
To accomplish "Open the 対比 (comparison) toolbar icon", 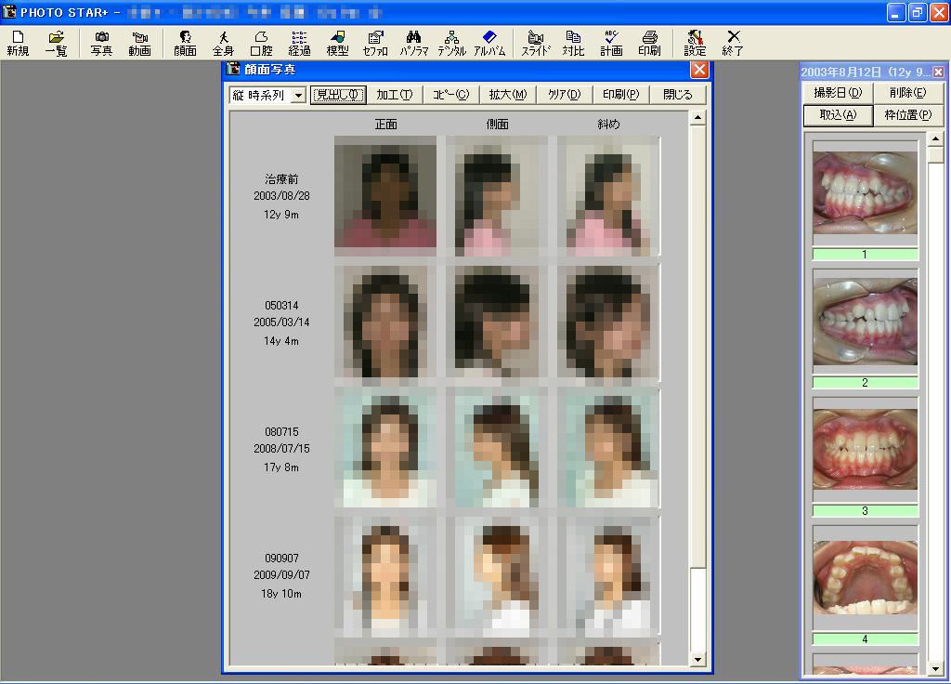I will [x=573, y=44].
